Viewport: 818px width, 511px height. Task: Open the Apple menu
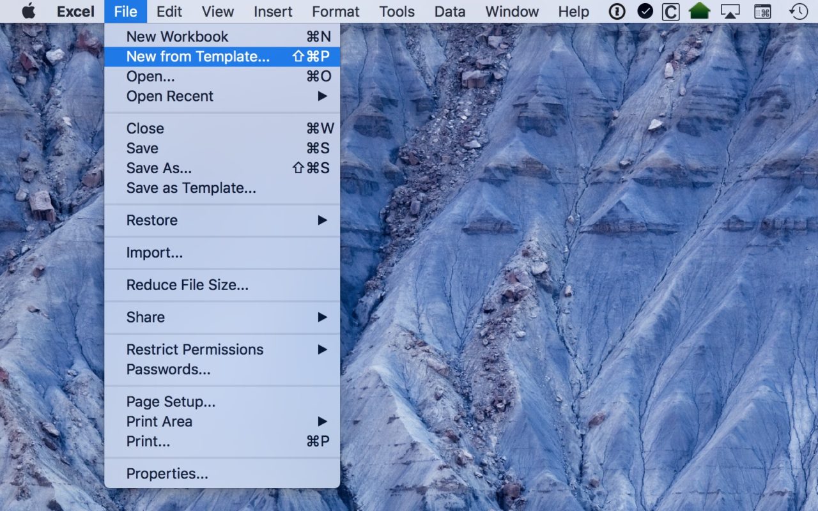tap(29, 11)
